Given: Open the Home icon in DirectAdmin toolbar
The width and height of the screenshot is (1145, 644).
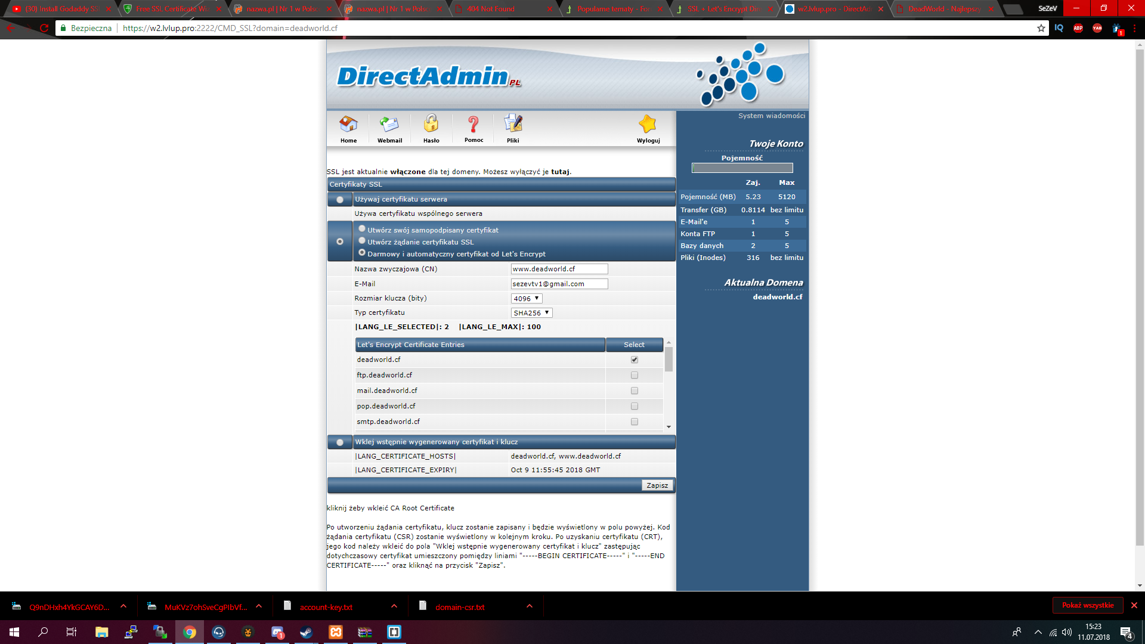Looking at the screenshot, I should (348, 125).
